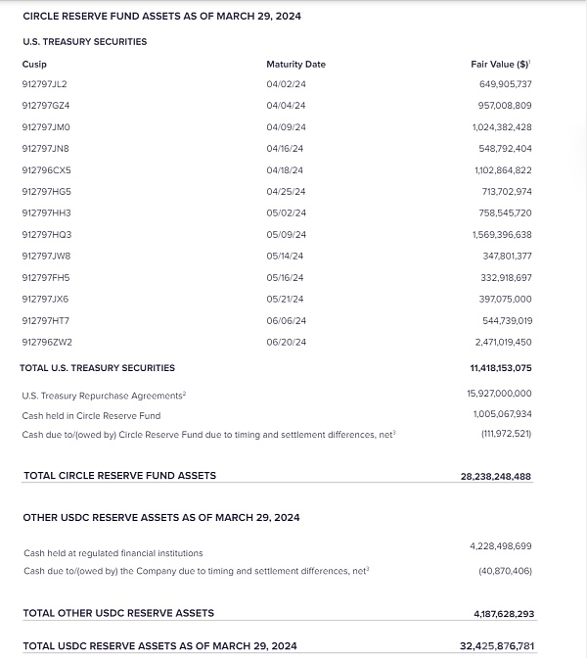Click fair value 2,471,019,450

click(x=504, y=342)
